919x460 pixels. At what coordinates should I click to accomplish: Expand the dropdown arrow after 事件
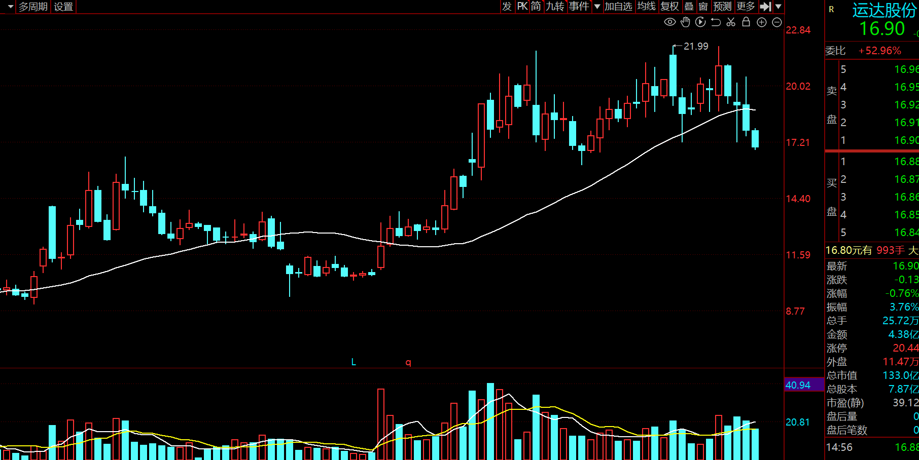point(597,7)
